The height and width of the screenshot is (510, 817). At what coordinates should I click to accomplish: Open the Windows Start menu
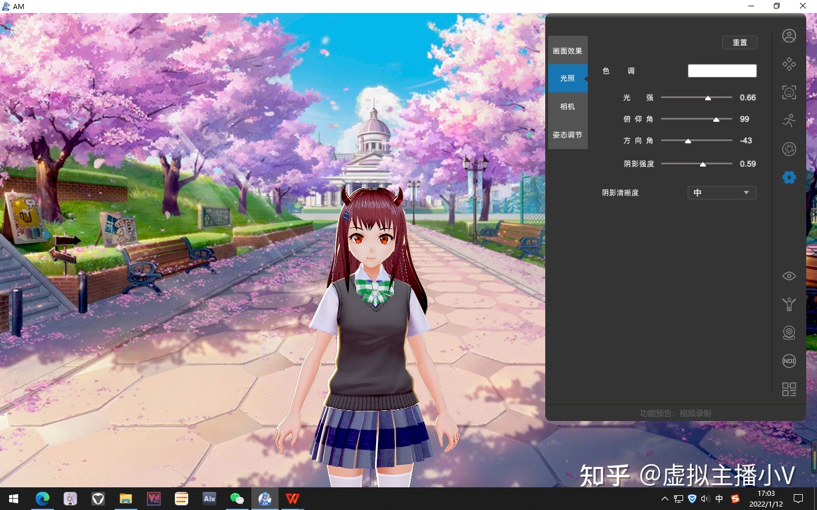[x=14, y=499]
